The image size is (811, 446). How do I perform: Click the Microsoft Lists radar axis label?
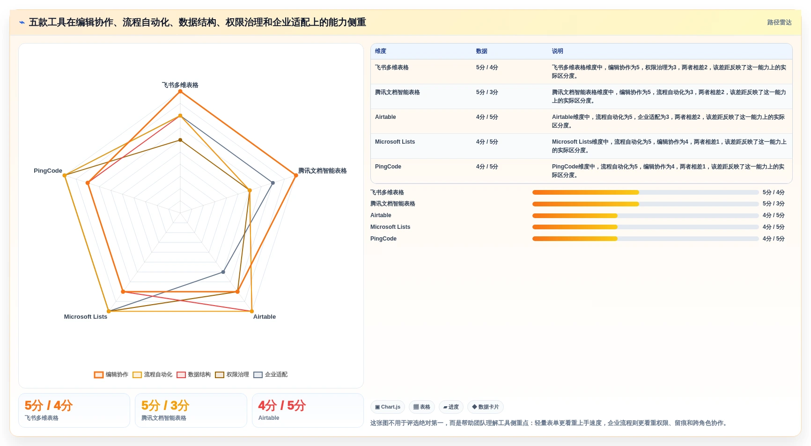click(x=86, y=317)
